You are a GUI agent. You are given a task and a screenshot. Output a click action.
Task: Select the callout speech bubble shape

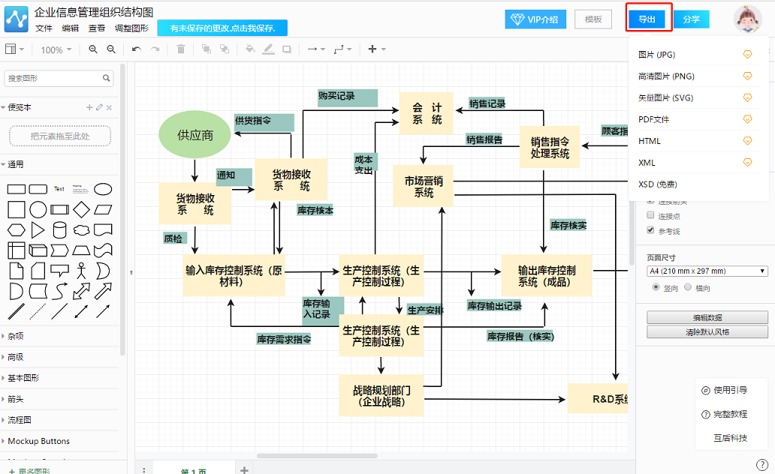point(60,271)
